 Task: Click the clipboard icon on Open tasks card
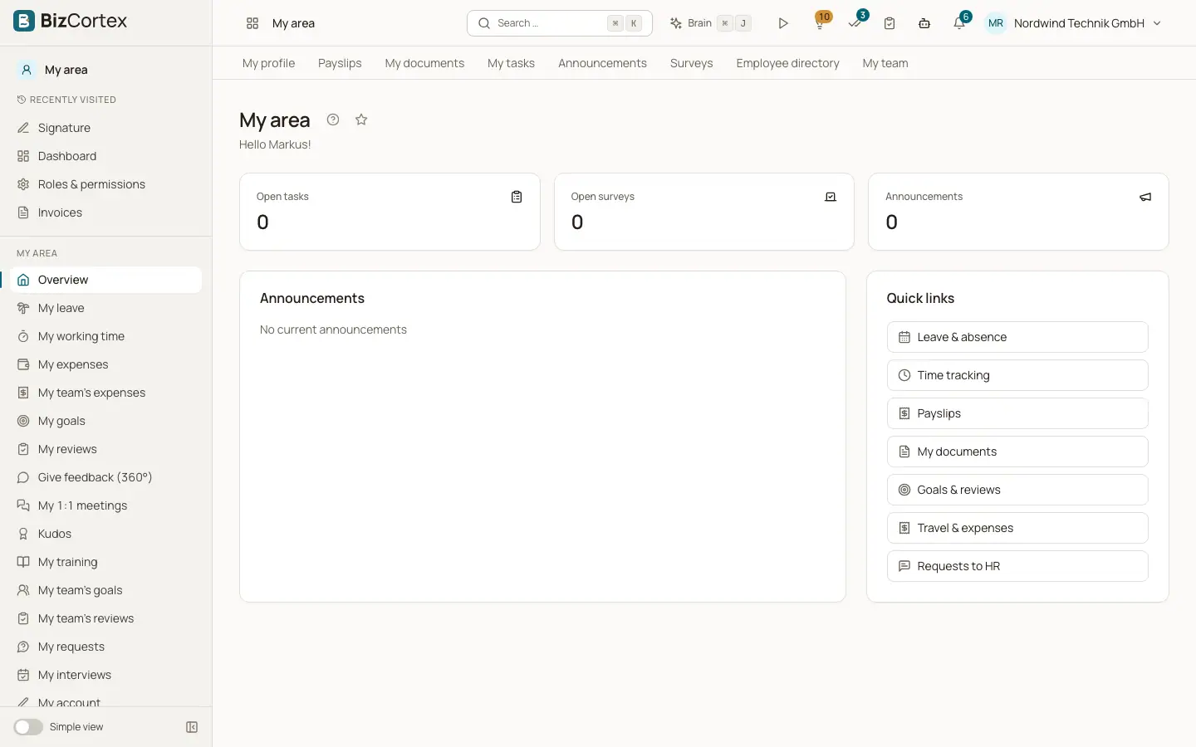click(517, 197)
